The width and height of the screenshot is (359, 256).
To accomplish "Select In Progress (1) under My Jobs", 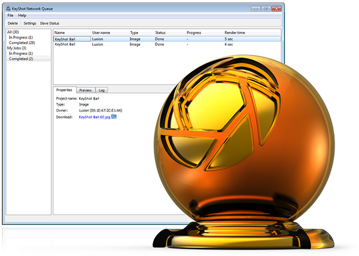I will 21,53.
